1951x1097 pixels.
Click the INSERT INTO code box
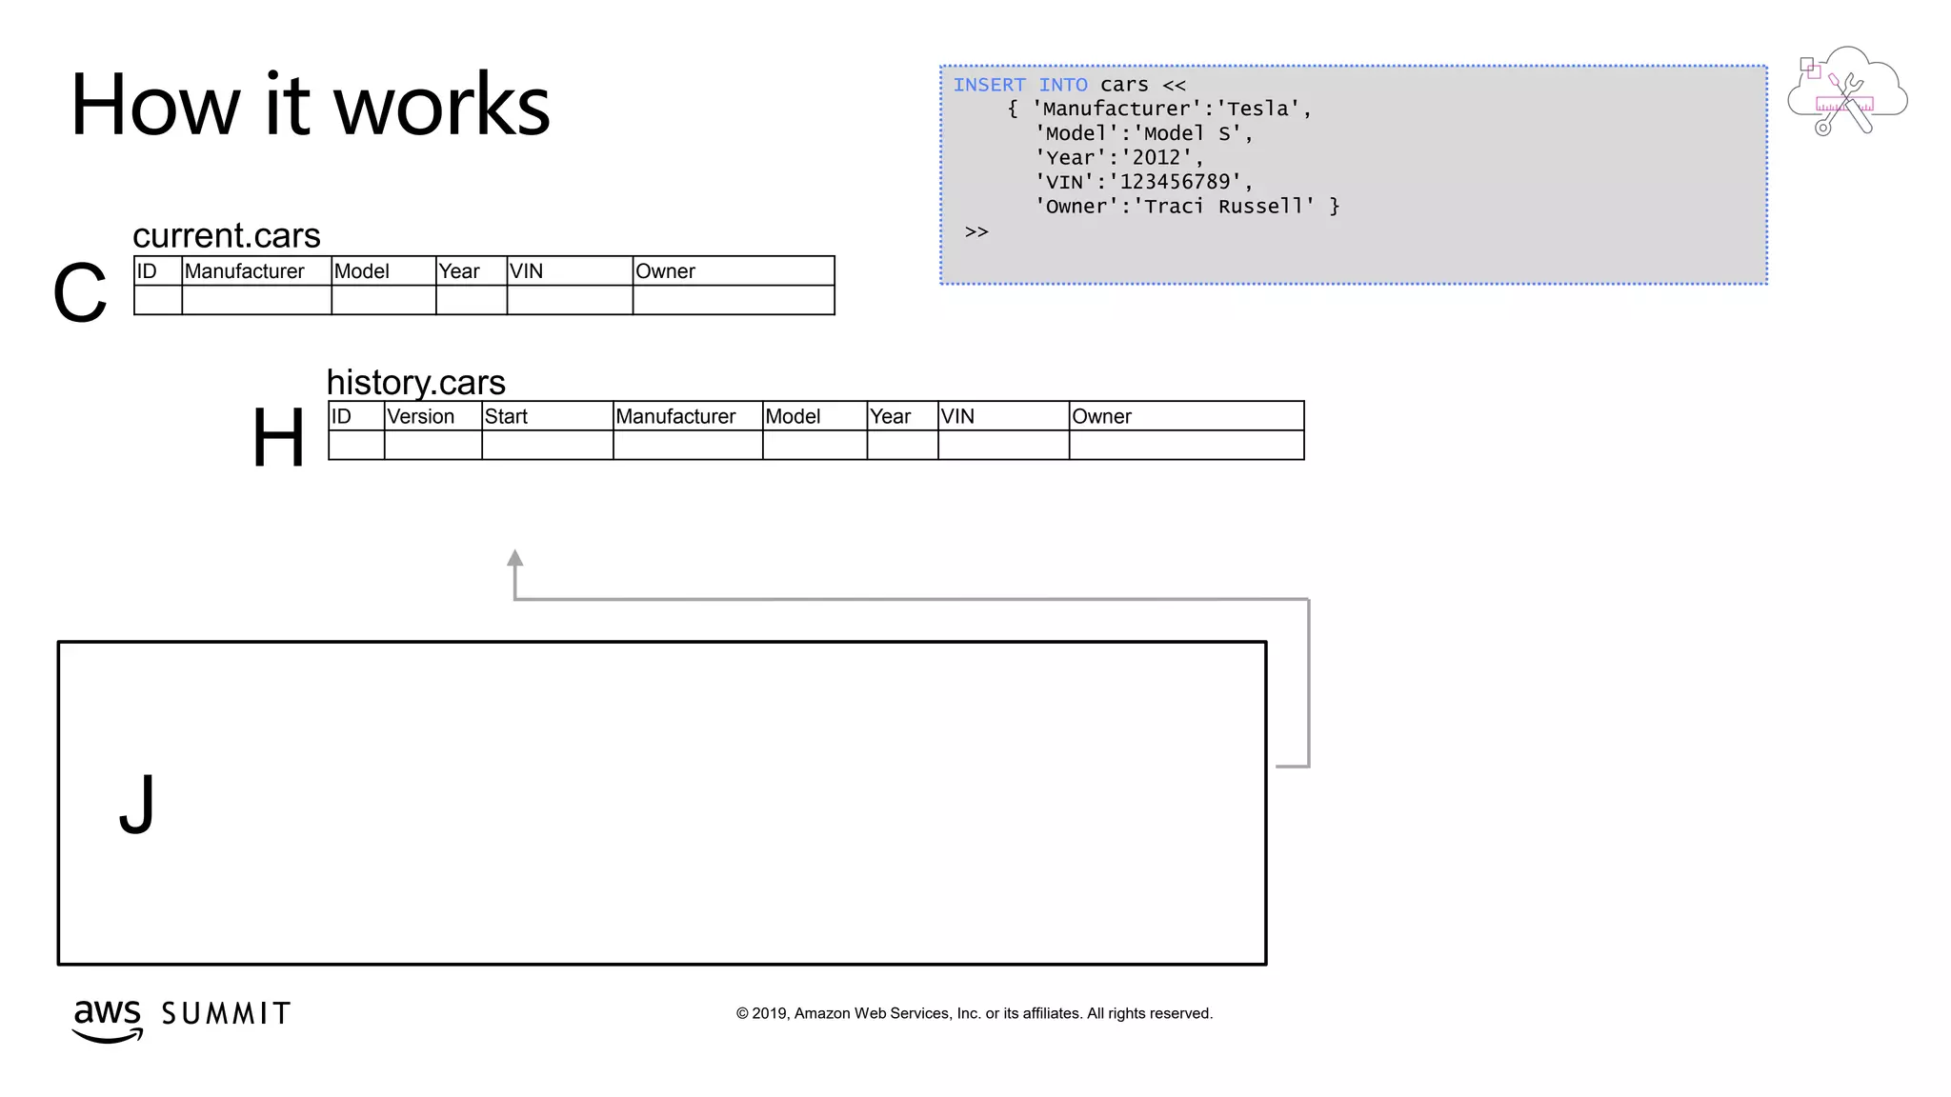click(1353, 175)
